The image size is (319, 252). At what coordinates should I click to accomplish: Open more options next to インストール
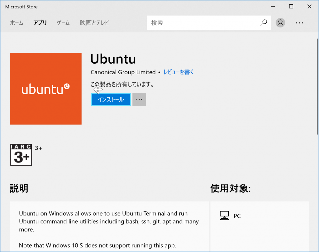pyautogui.click(x=139, y=99)
